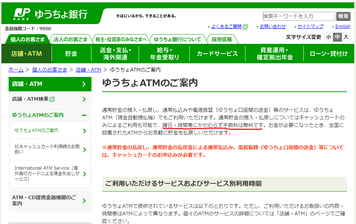The width and height of the screenshot is (356, 224).
Task: Click the arrow beside ICキャッシュカード利用時のお取扱い
Action: pyautogui.click(x=85, y=150)
